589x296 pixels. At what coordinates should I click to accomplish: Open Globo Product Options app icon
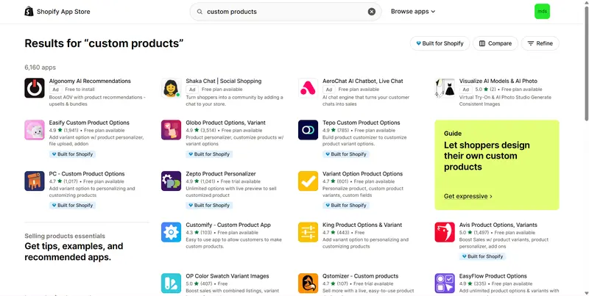(172, 130)
